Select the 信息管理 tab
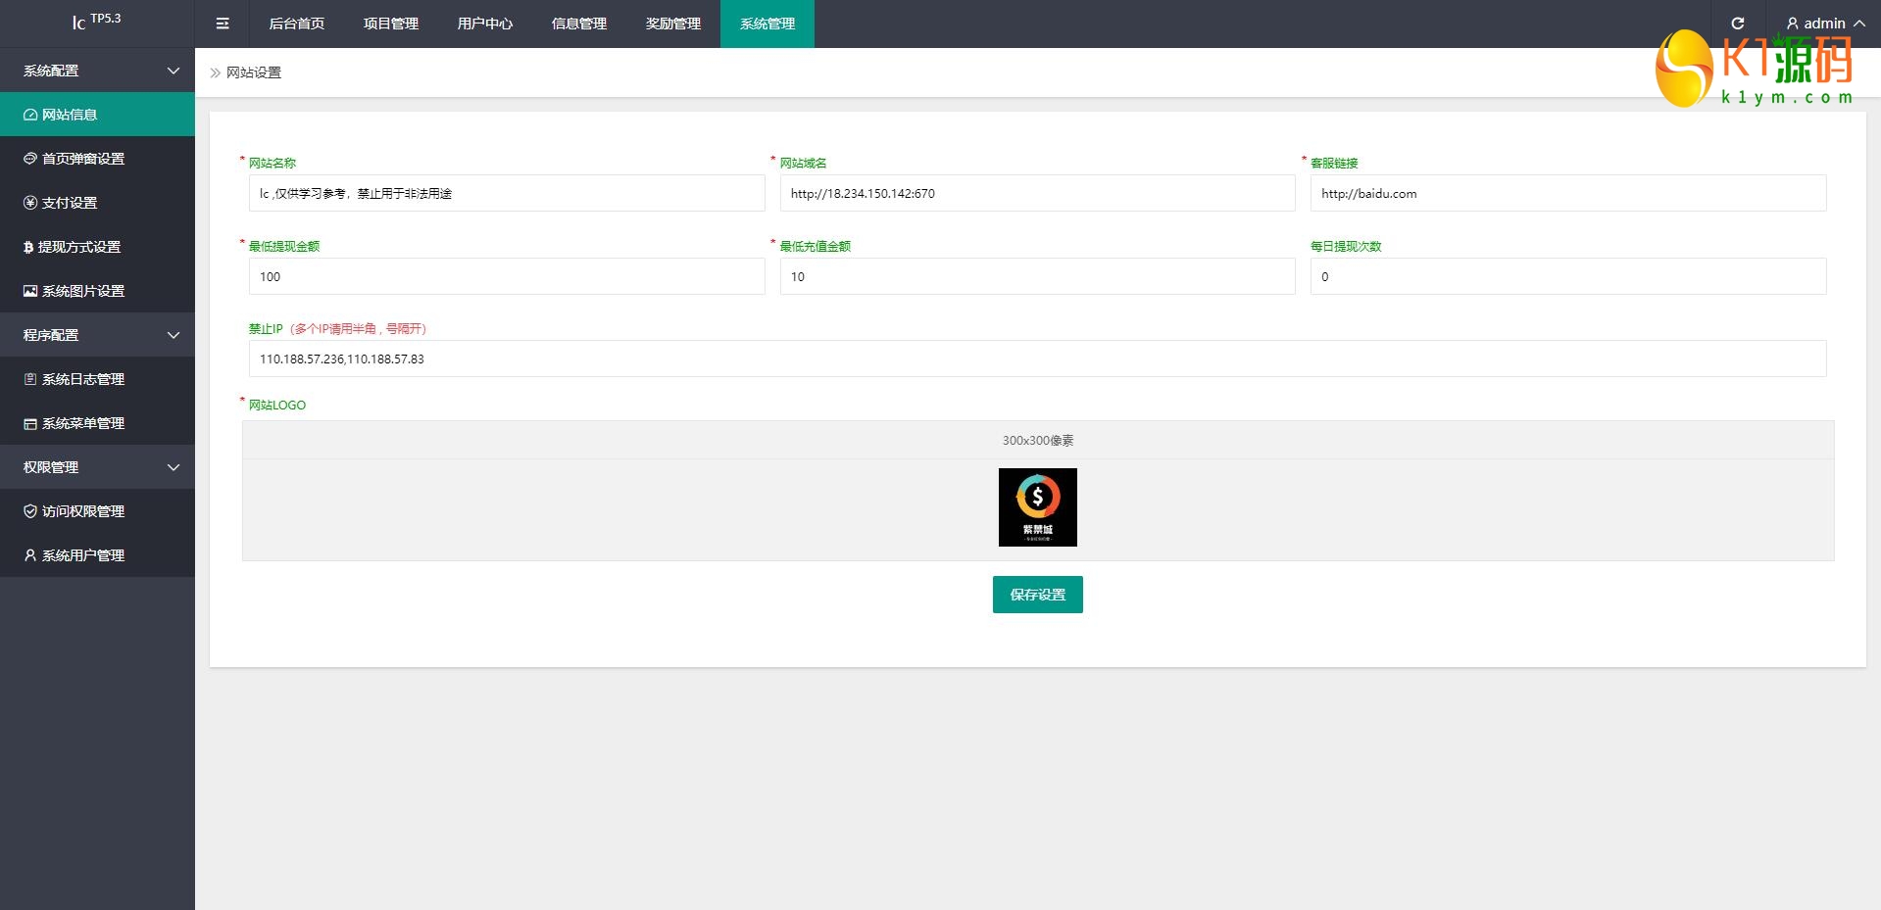1881x910 pixels. 579,24
